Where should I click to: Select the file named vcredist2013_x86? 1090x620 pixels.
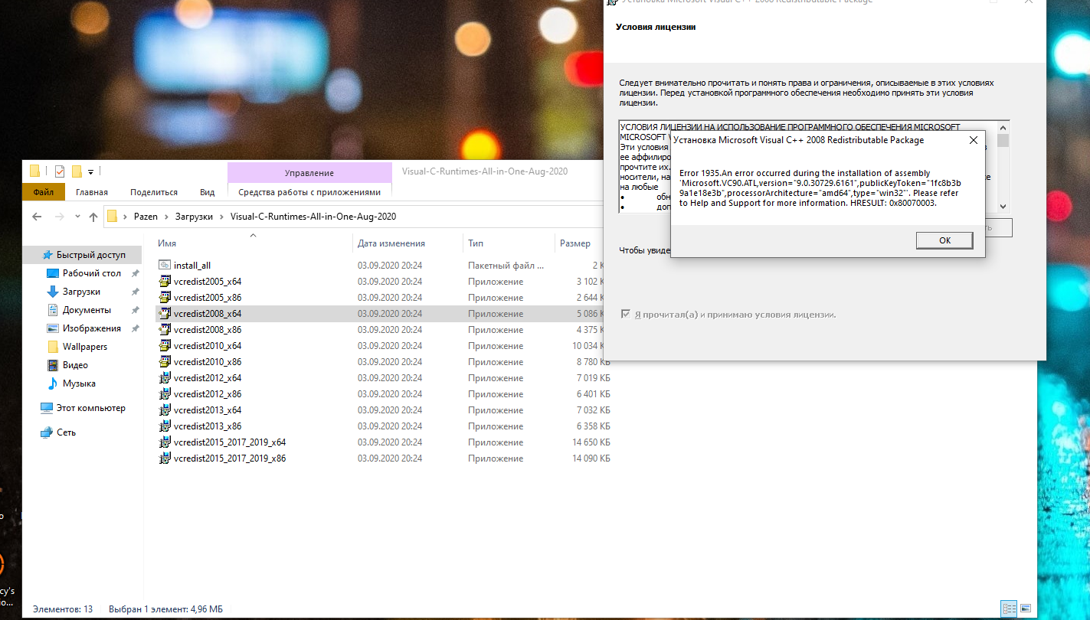[x=208, y=426]
